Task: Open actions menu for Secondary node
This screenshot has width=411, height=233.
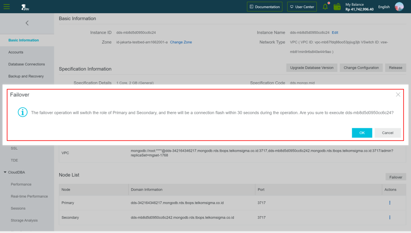Action: pos(390,217)
